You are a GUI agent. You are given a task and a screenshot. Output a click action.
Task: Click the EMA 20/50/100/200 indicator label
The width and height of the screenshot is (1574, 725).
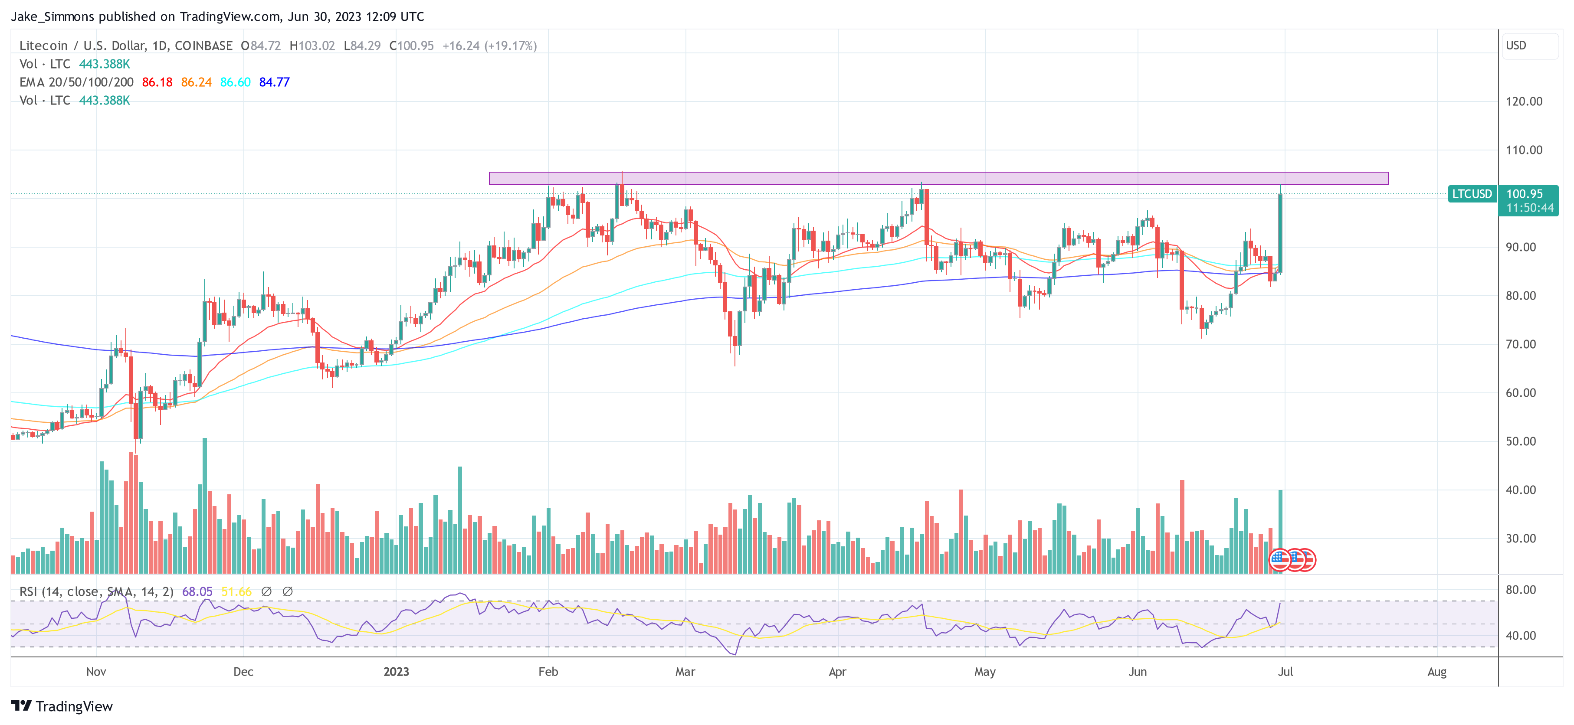click(x=76, y=82)
